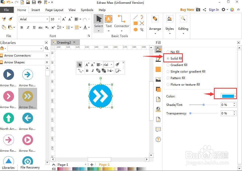This screenshot has height=171, width=242.
Task: Increase font size in the ribbon
Action: pos(64,19)
